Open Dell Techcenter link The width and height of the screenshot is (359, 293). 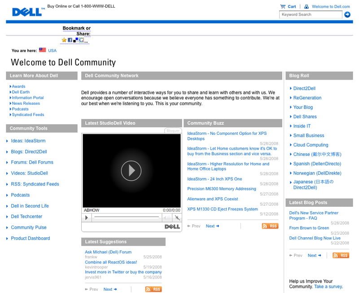tap(26, 217)
